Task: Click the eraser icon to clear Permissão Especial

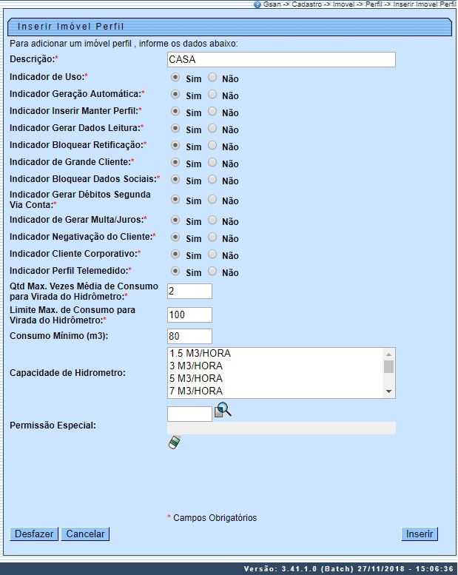Action: (x=175, y=442)
